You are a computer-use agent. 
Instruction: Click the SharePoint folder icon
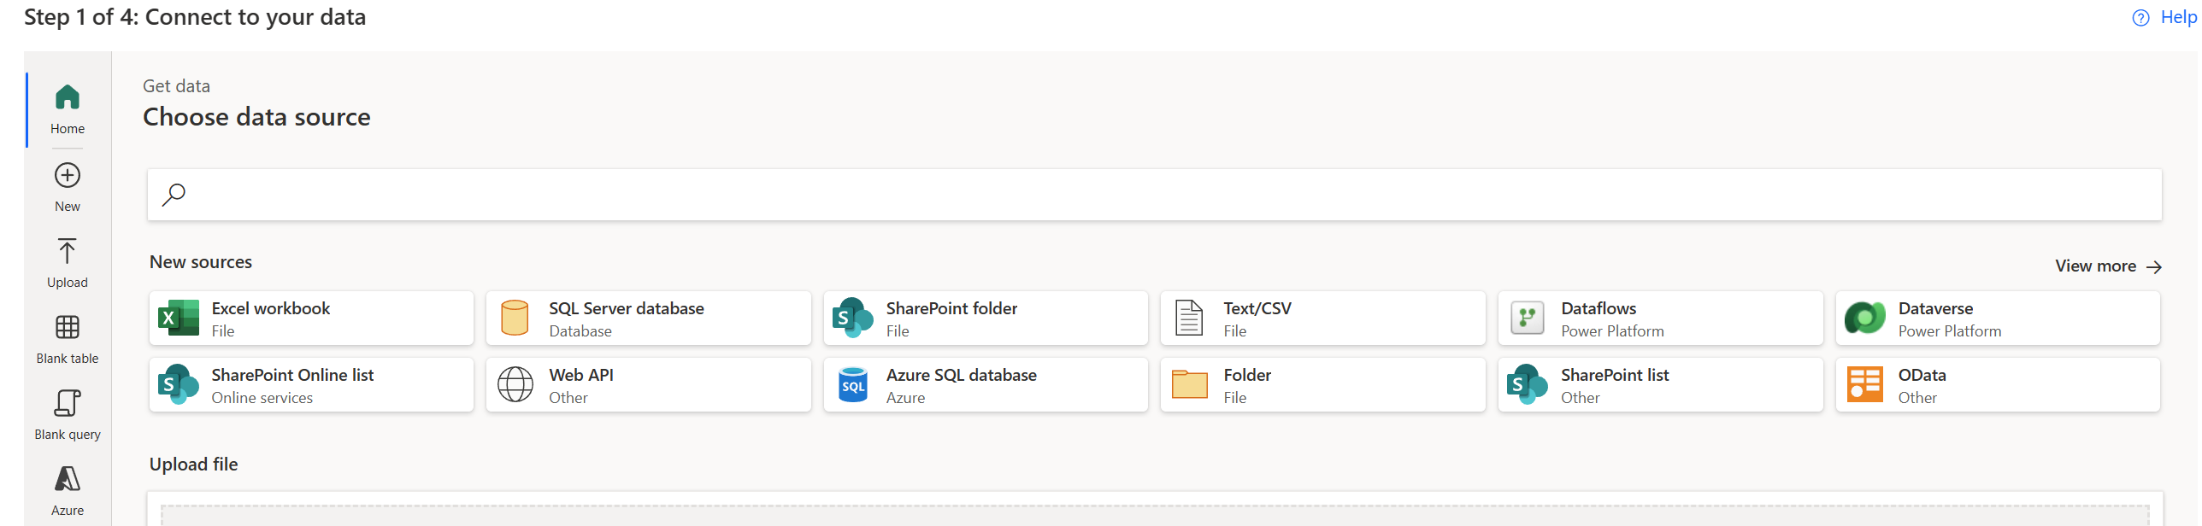[852, 319]
